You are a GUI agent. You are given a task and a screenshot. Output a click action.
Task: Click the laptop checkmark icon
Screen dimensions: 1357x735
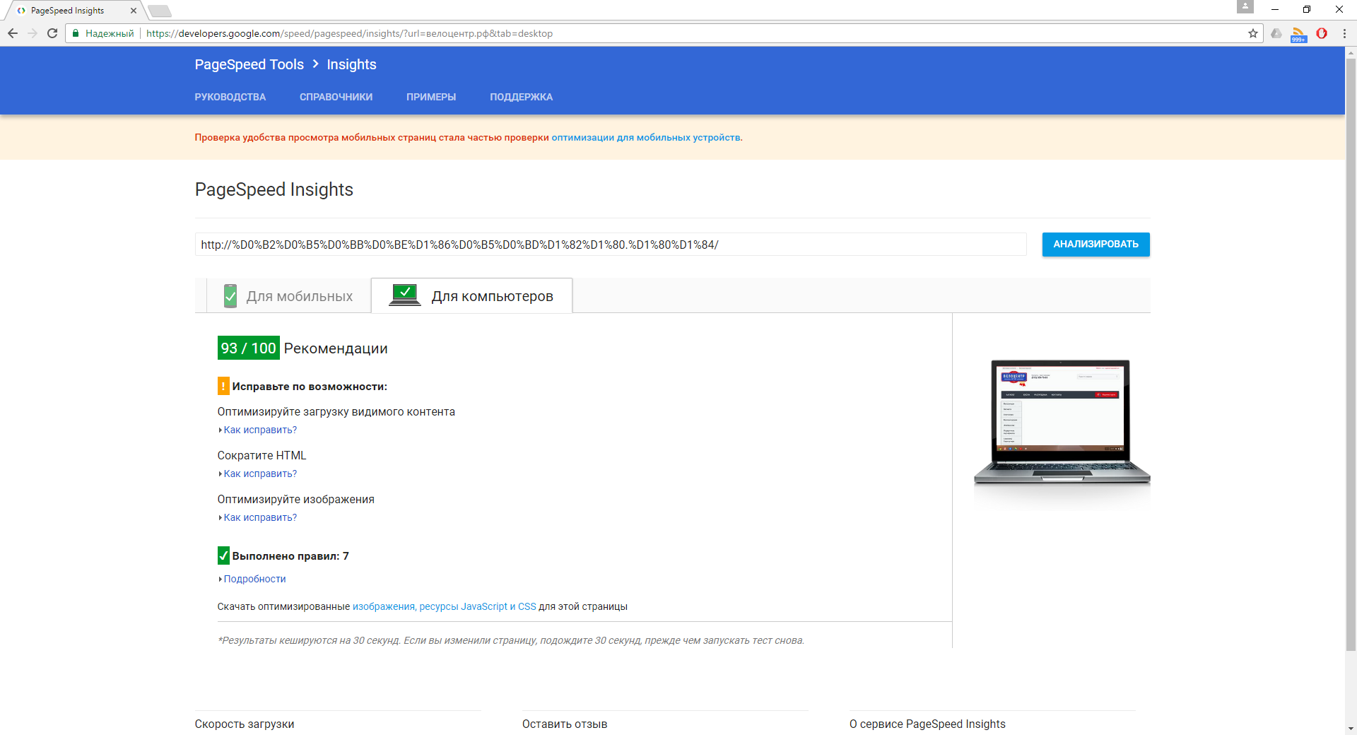pos(405,295)
